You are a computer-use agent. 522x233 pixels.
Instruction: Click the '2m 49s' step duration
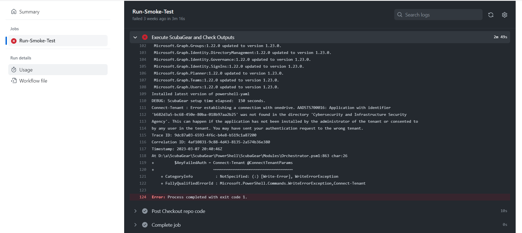(500, 37)
